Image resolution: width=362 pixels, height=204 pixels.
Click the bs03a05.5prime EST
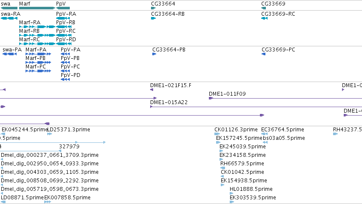265,142
